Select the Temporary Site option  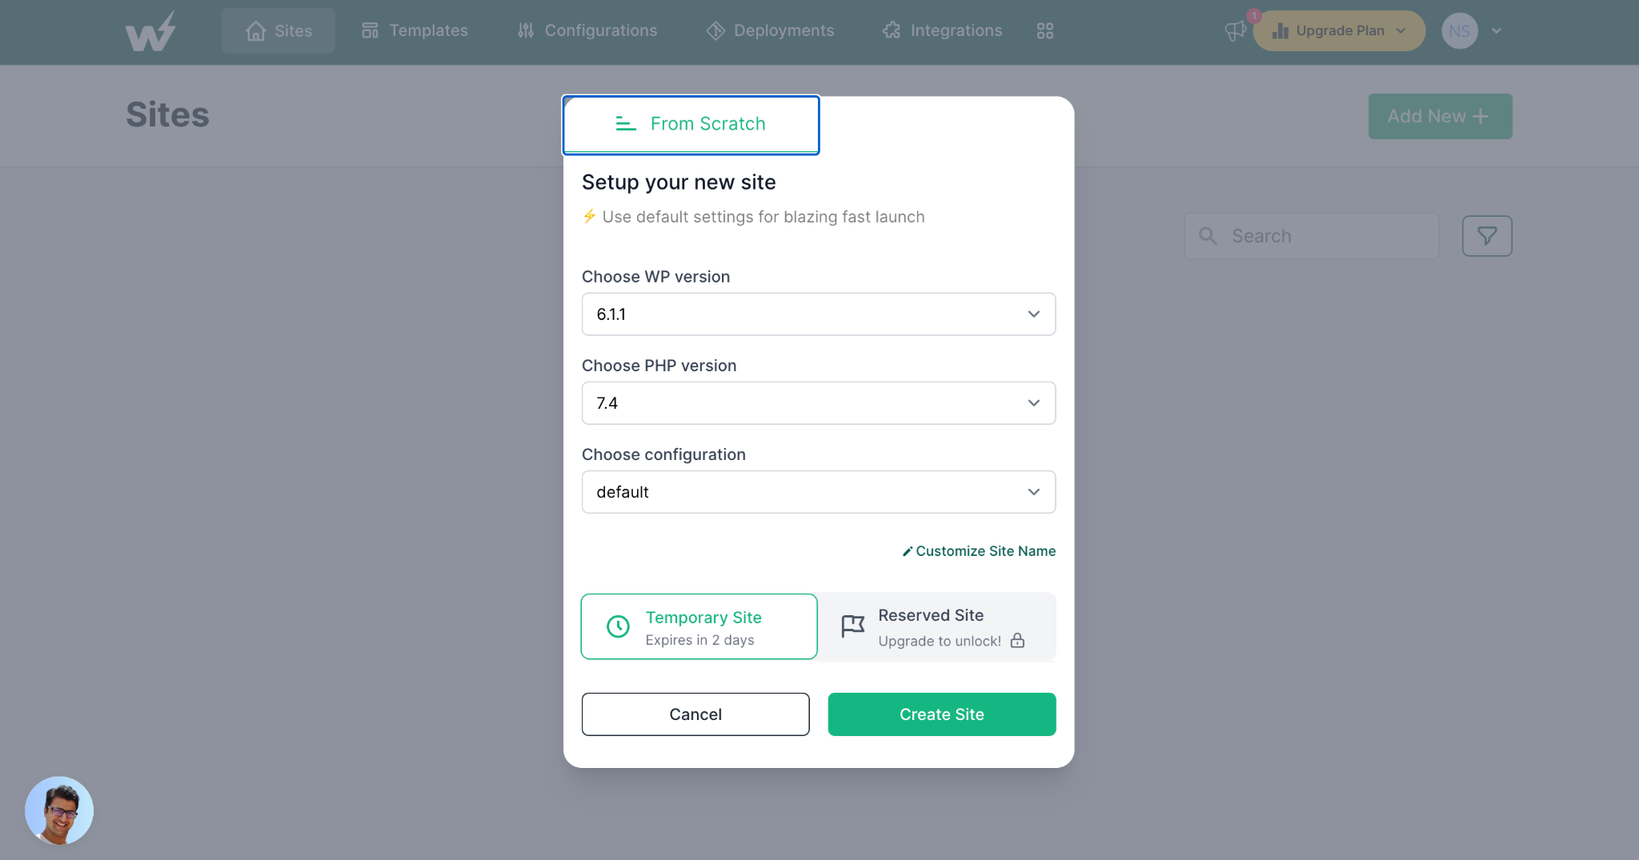pyautogui.click(x=699, y=626)
